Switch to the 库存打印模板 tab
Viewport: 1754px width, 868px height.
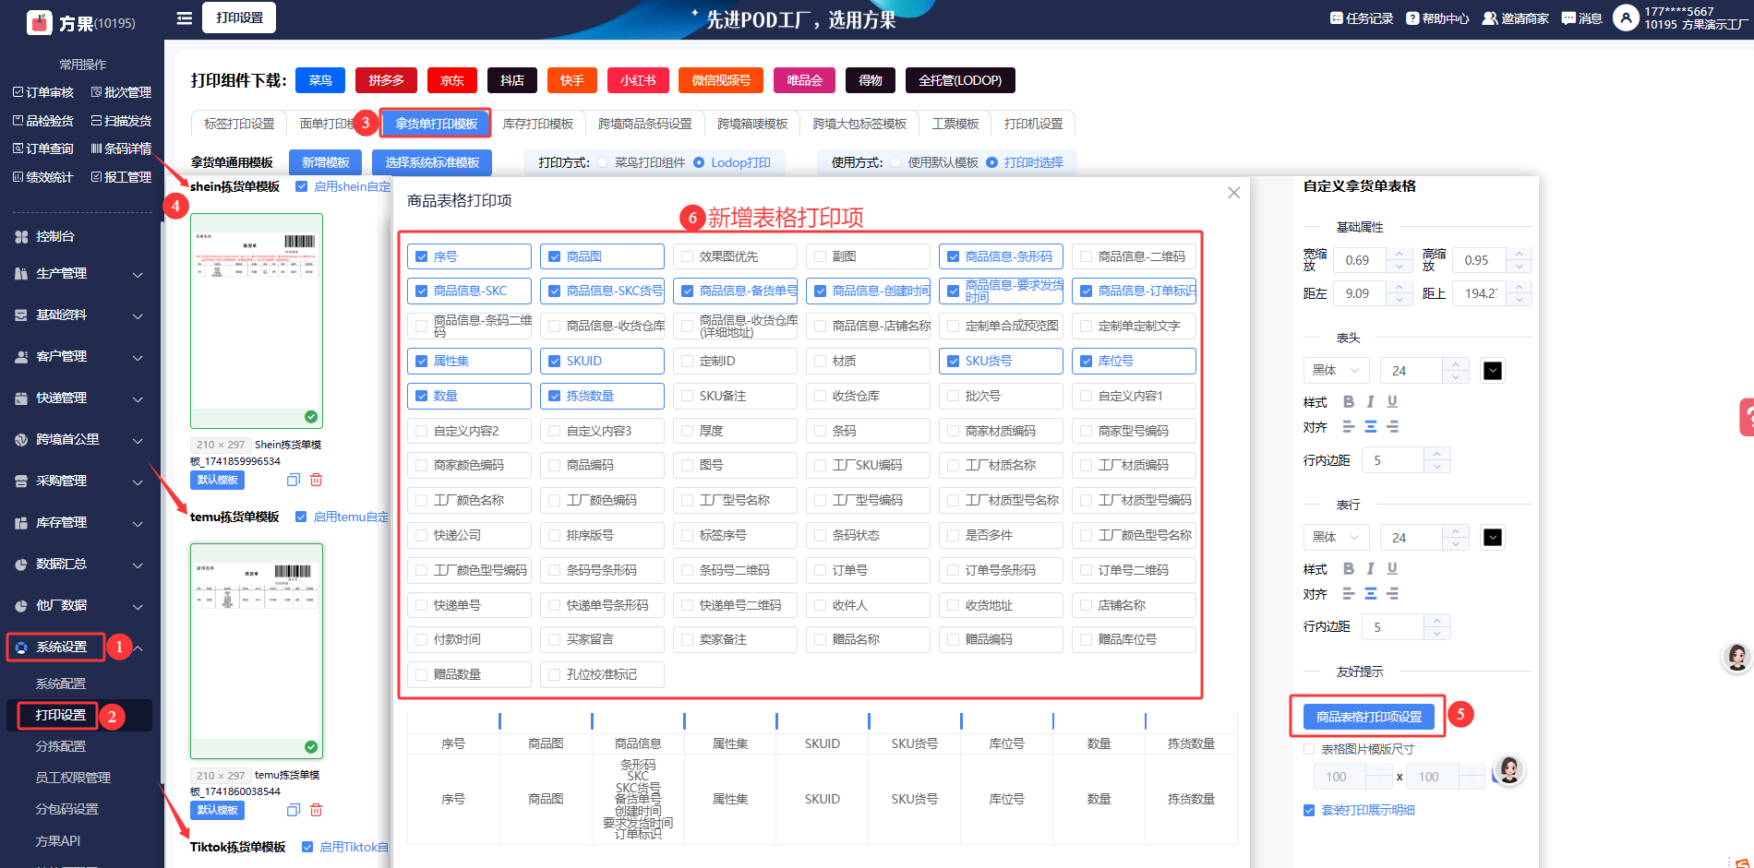537,124
